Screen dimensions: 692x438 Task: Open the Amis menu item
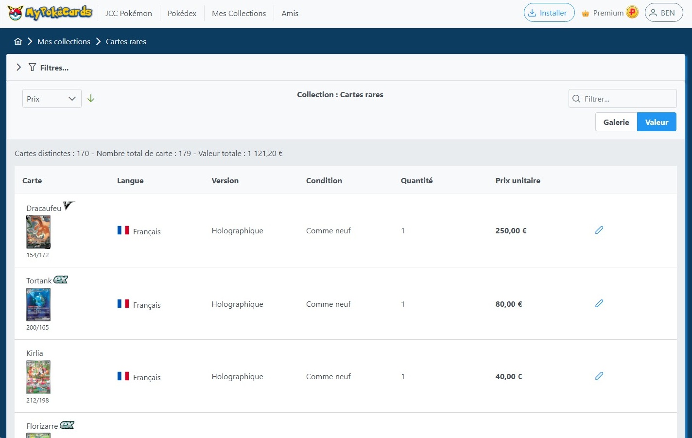click(x=290, y=13)
